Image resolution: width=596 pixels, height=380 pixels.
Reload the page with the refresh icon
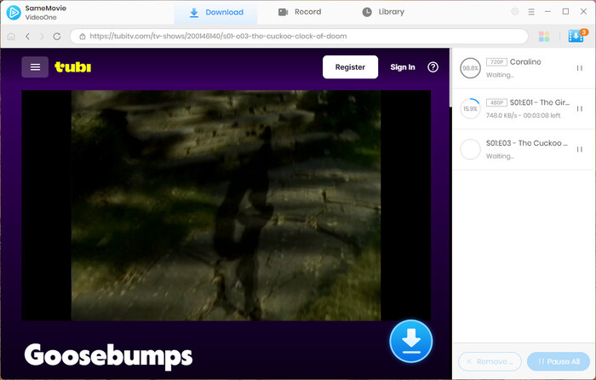[x=57, y=37]
